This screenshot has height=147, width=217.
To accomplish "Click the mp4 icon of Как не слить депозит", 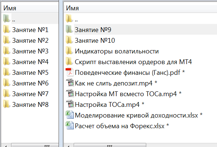I will click(x=70, y=83).
